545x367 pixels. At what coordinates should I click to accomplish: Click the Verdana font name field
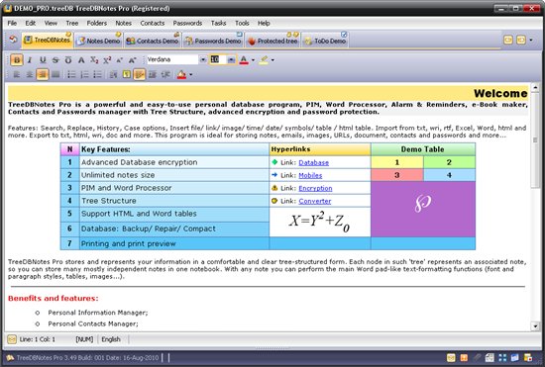[172, 59]
